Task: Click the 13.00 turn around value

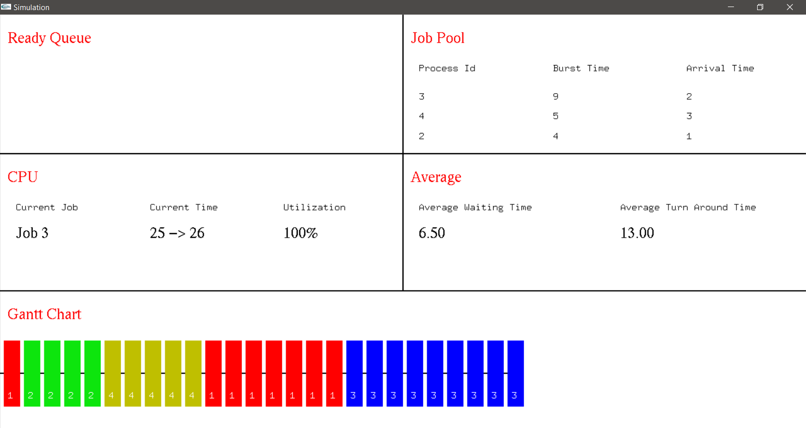Action: [x=637, y=233]
